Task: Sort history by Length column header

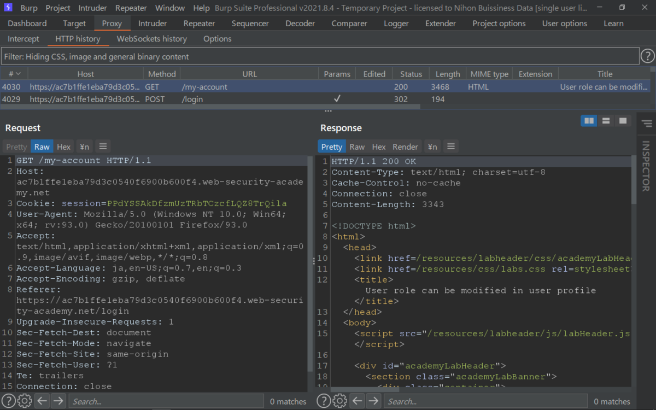Action: click(448, 74)
